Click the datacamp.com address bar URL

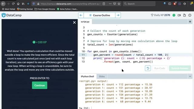pos(71,4)
